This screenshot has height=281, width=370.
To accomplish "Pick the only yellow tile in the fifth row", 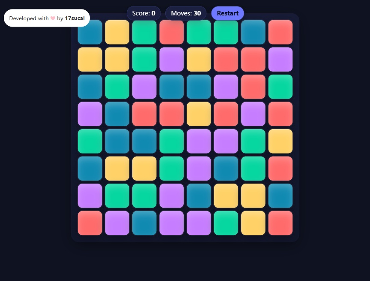I will click(x=280, y=141).
